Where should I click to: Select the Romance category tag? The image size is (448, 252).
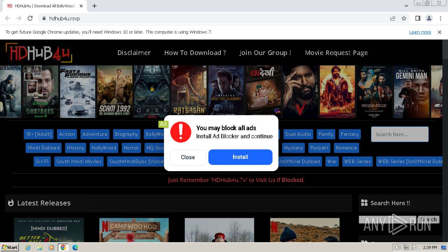point(346,148)
